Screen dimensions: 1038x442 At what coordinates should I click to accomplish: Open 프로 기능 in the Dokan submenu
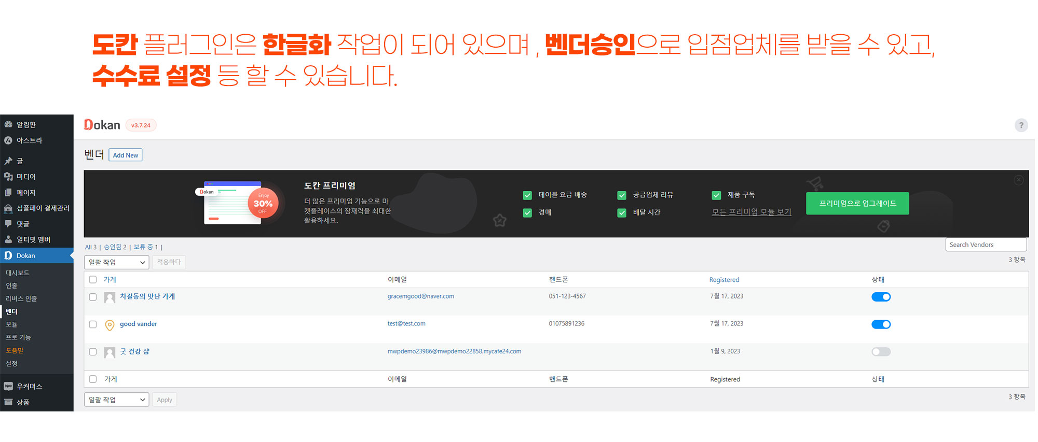coord(18,337)
